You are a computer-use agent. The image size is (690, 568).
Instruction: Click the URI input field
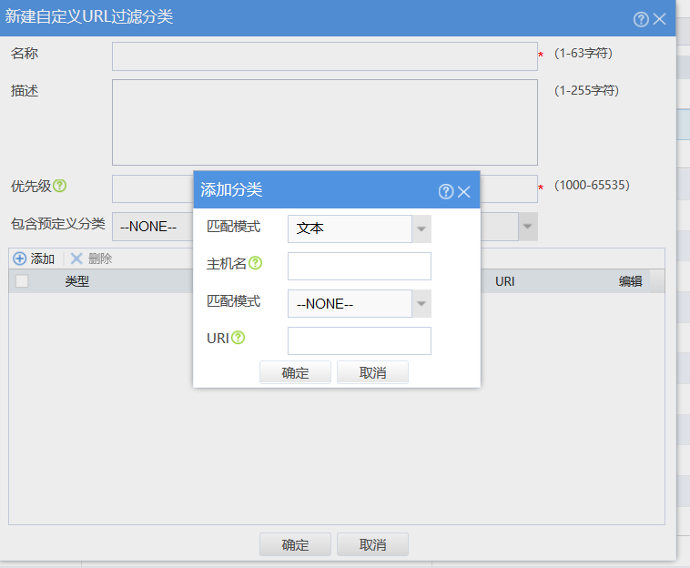point(359,340)
